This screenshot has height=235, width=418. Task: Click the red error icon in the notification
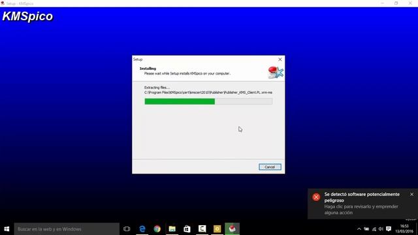(x=316, y=197)
